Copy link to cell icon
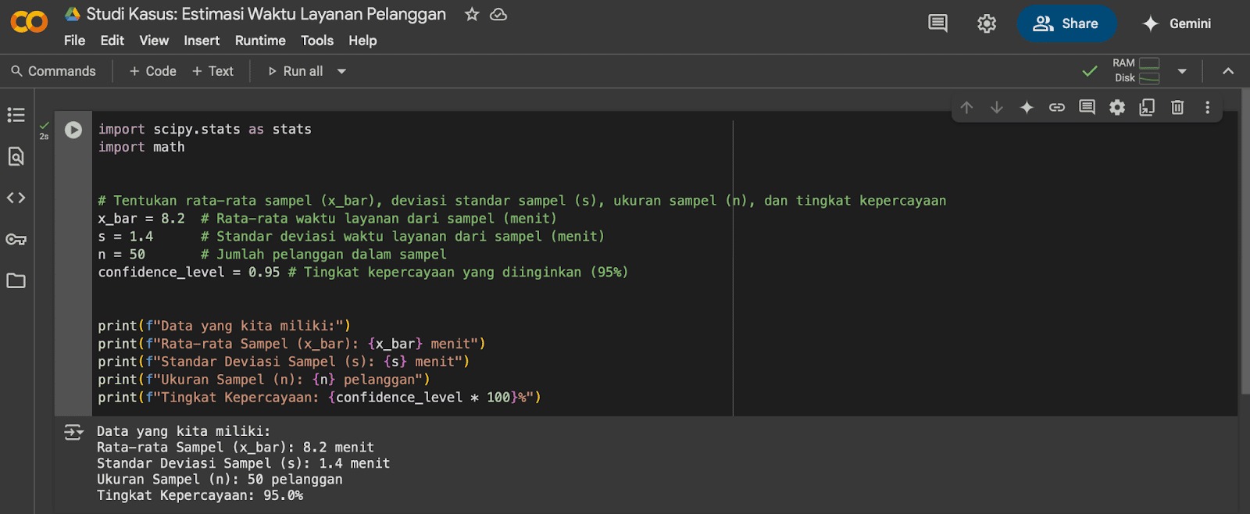The image size is (1250, 514). 1056,107
